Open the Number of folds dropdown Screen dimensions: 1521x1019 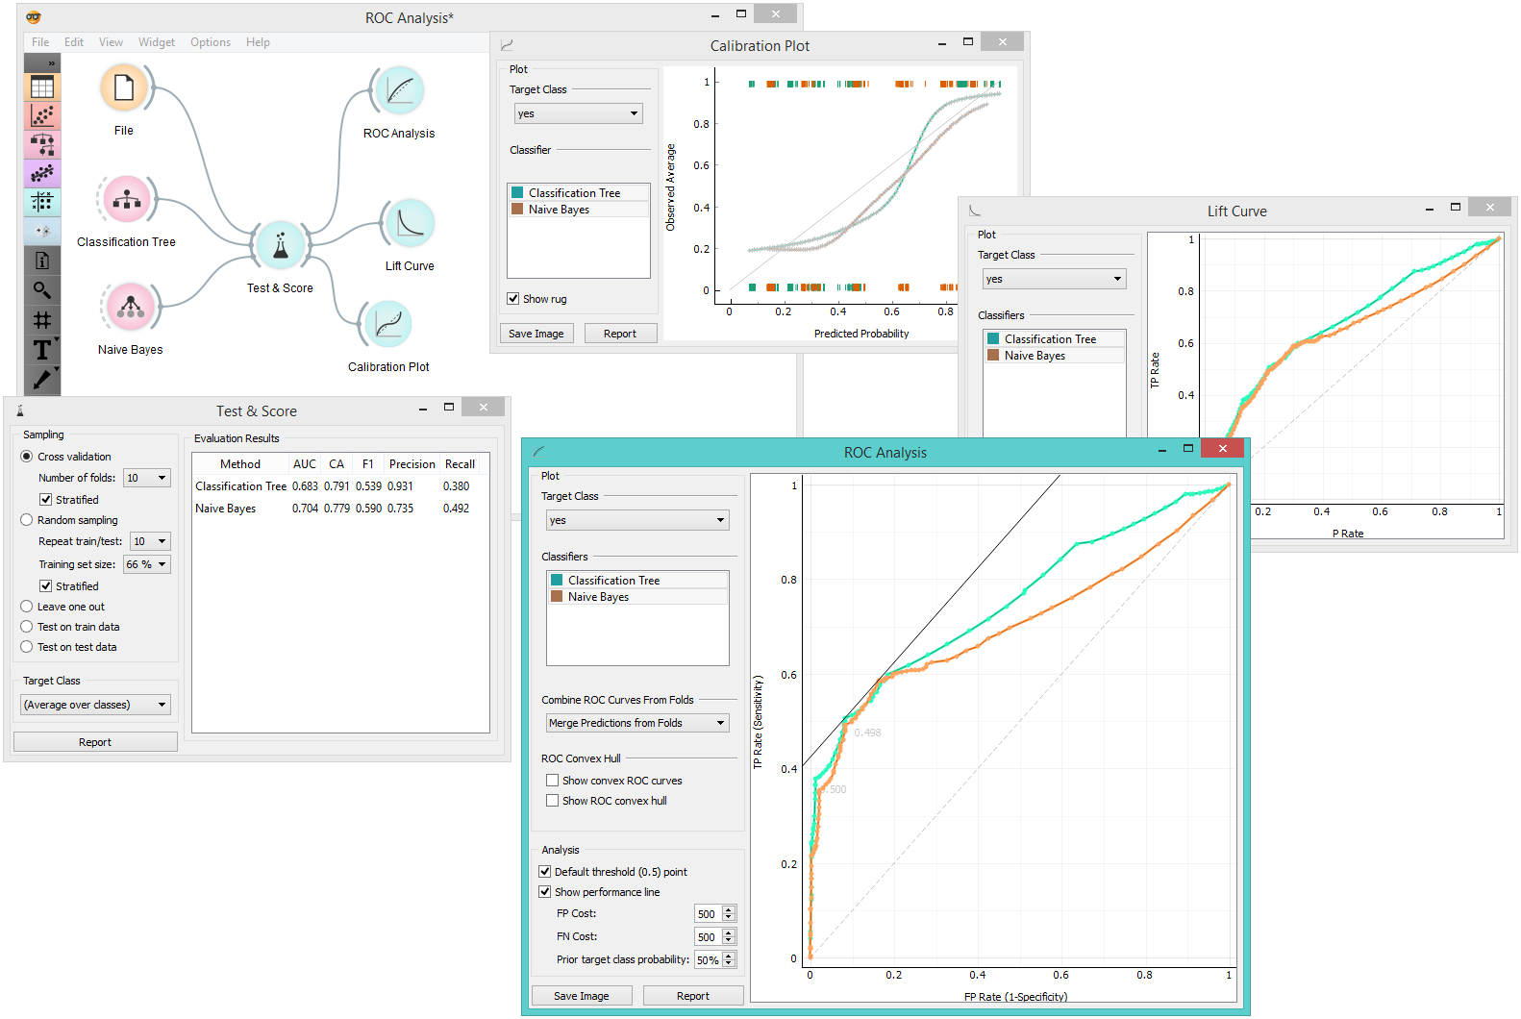click(147, 478)
